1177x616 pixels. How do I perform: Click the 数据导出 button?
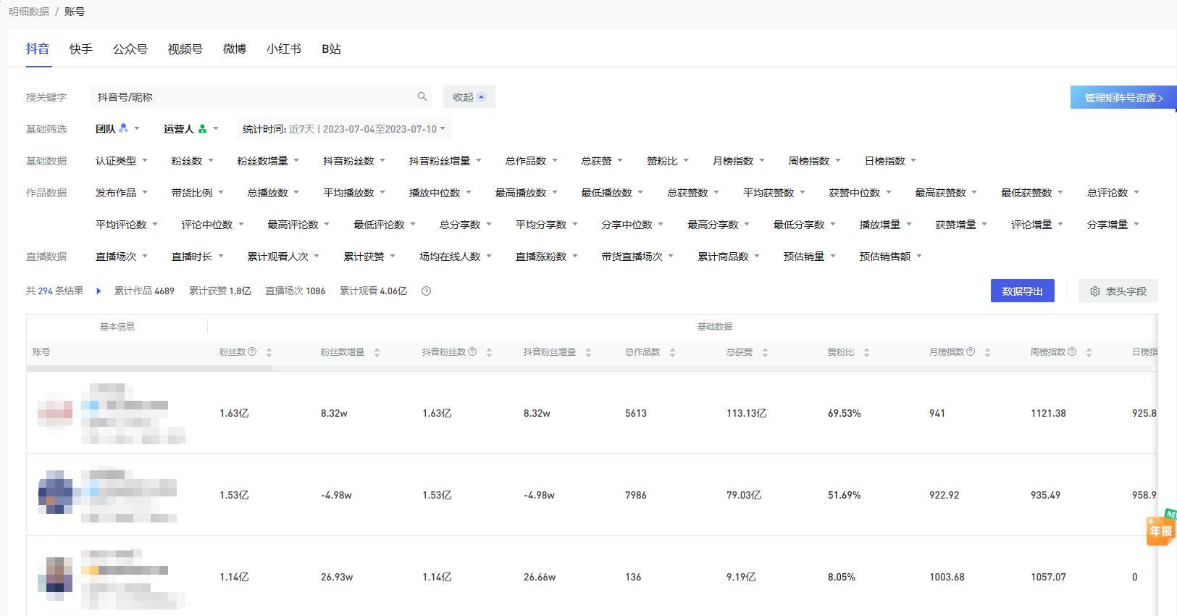click(x=1022, y=291)
